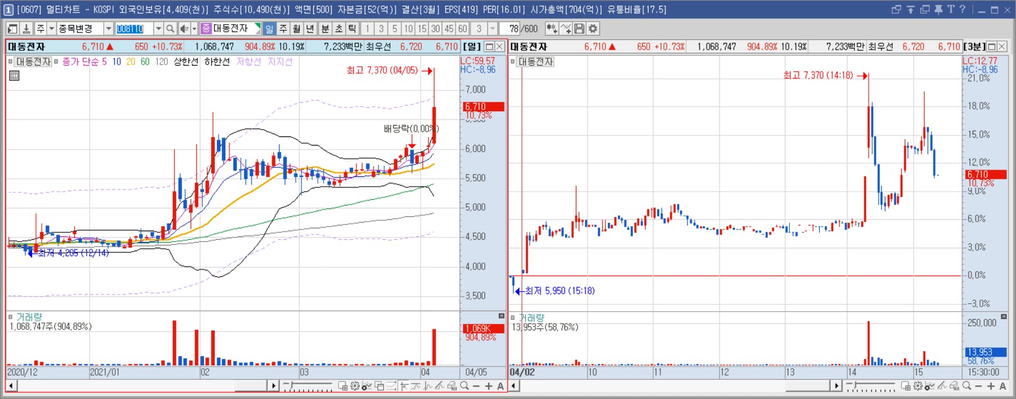Switch to the 분 minute period tab
This screenshot has height=399, width=1016.
tap(325, 29)
